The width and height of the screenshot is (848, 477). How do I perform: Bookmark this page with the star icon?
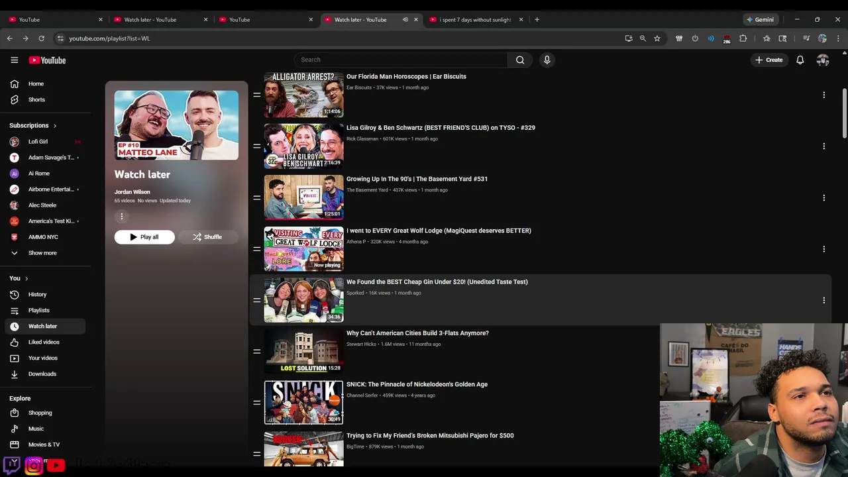click(657, 38)
